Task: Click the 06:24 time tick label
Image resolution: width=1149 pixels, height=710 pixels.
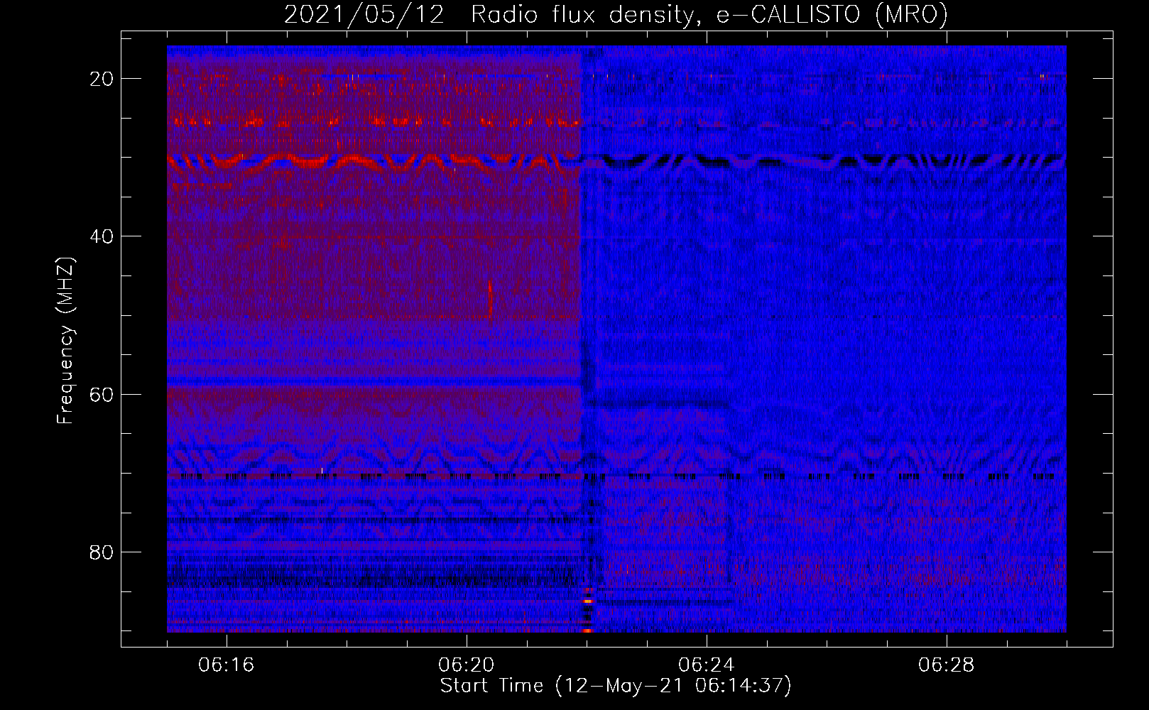Action: point(707,665)
